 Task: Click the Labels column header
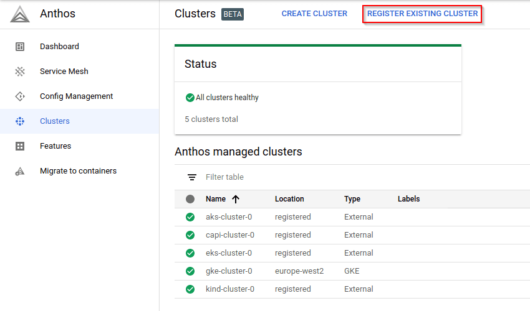[x=408, y=199]
